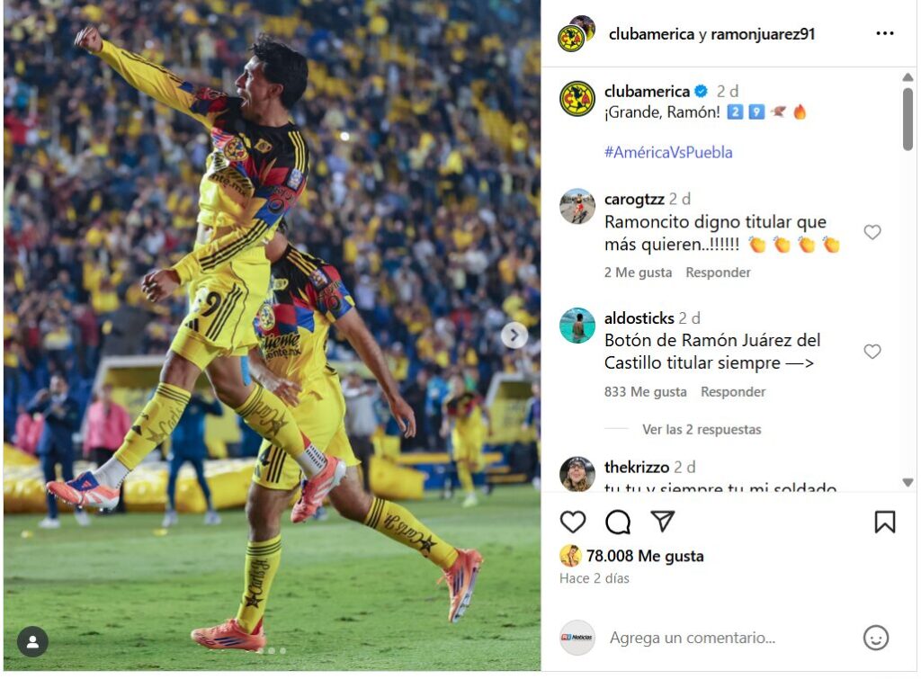Open the comment bubble icon
Screen dimensions: 921x679
click(x=617, y=521)
